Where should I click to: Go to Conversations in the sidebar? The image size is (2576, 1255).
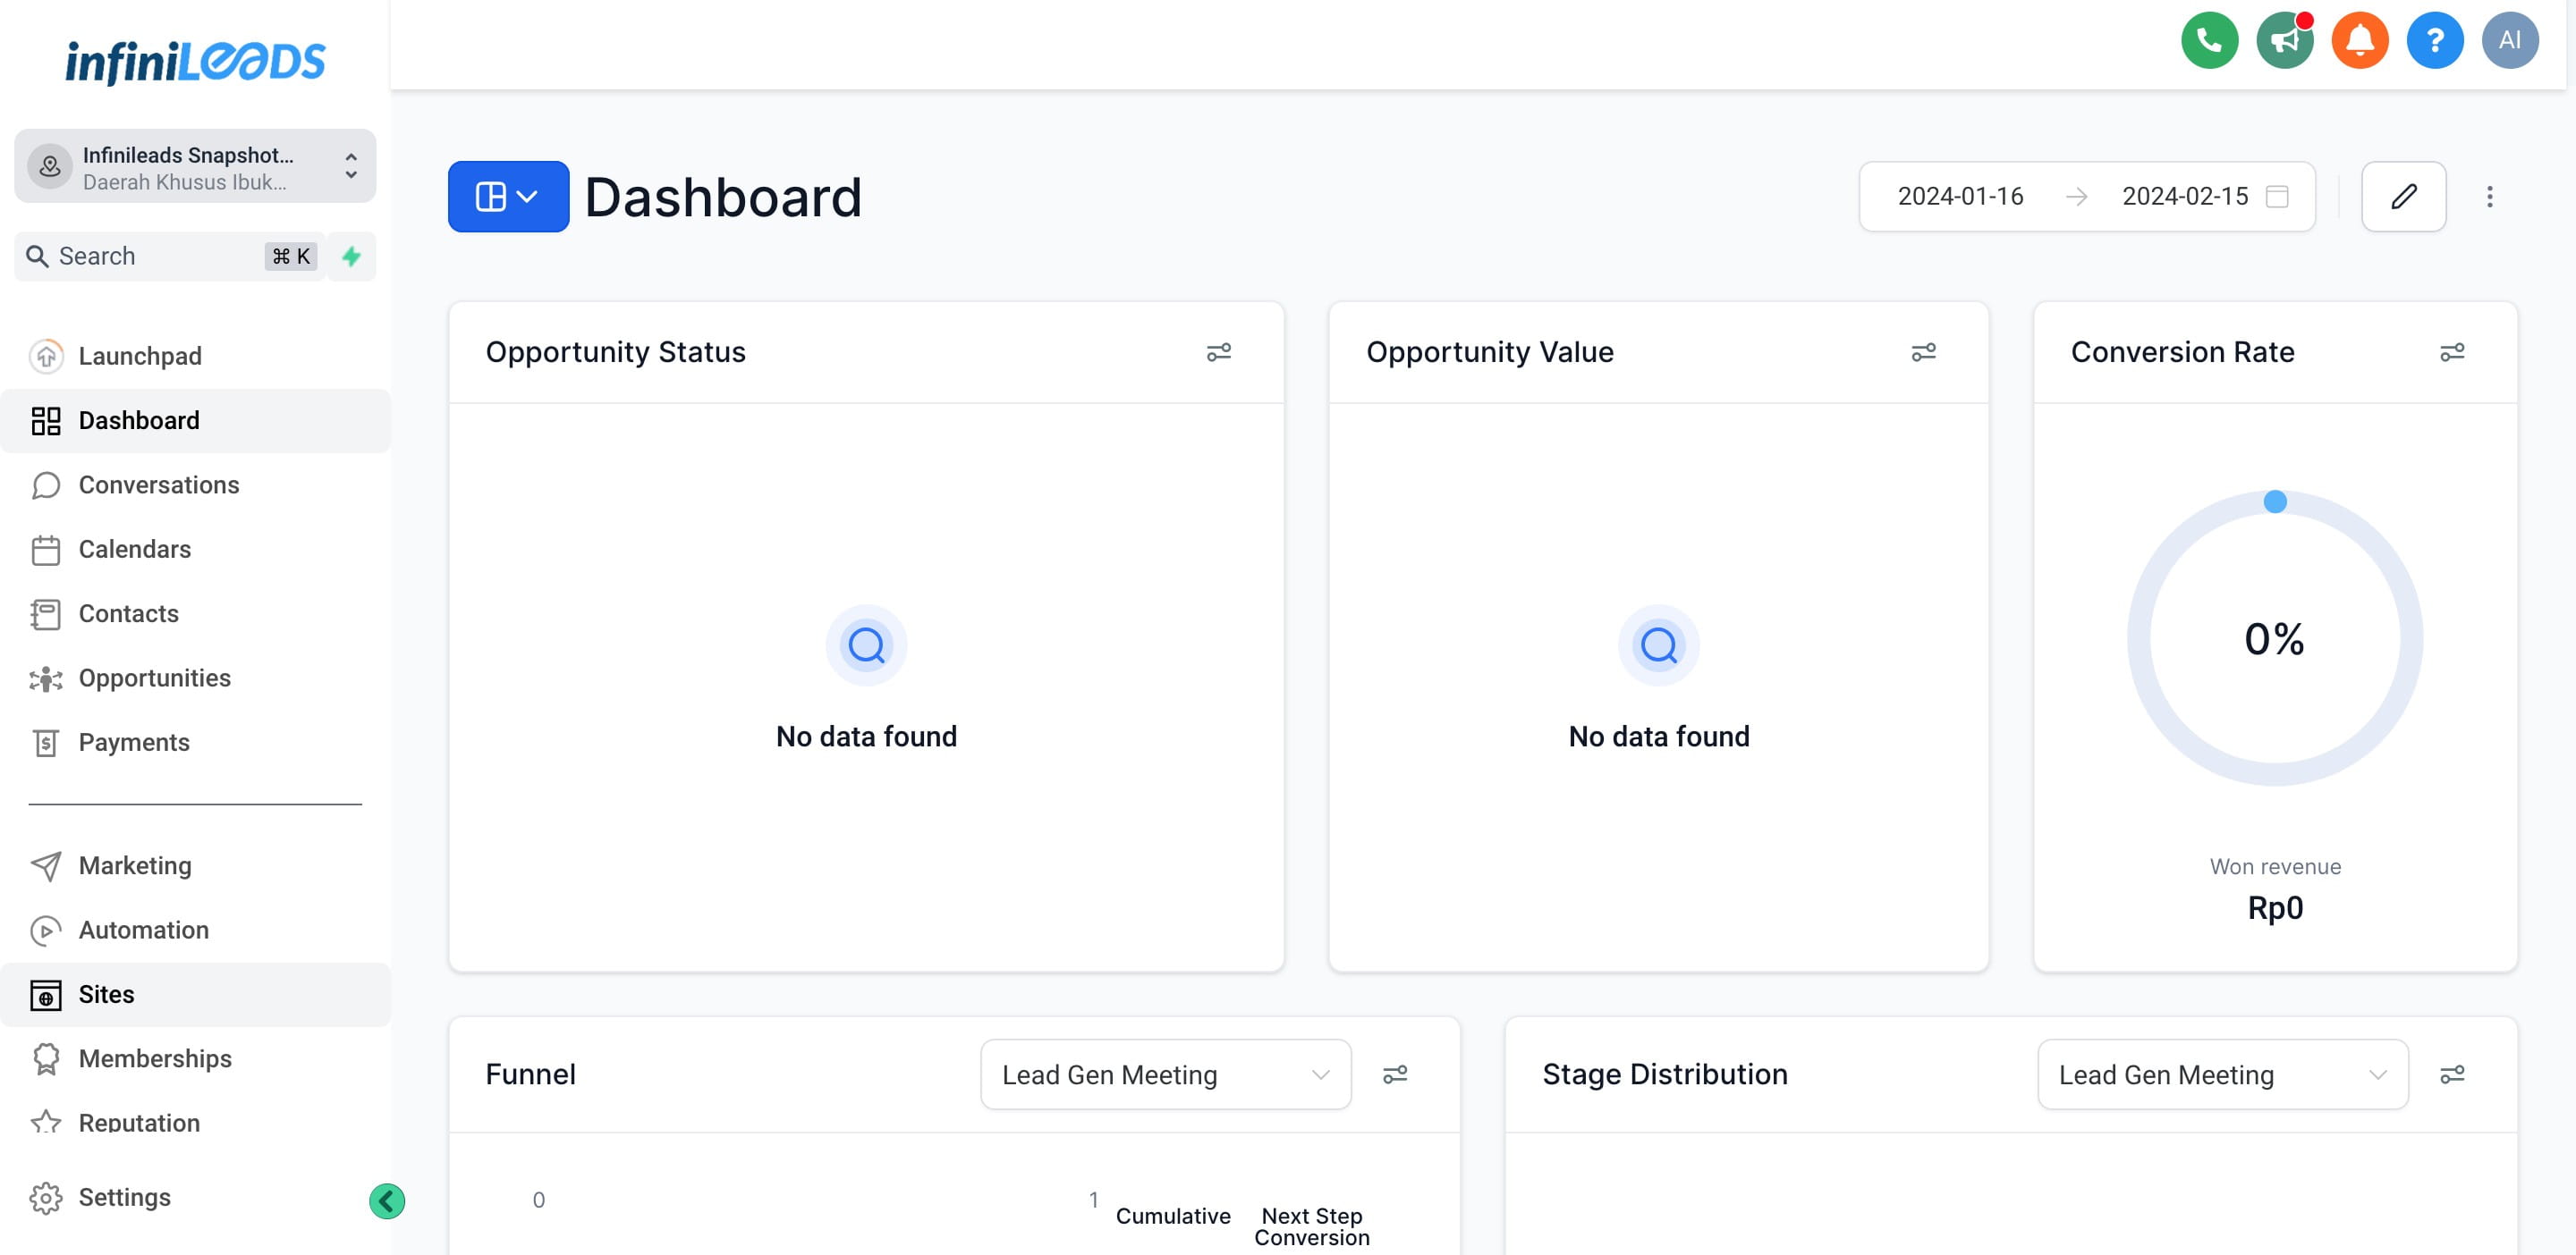(158, 484)
